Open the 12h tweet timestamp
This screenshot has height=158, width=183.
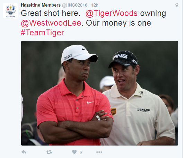pyautogui.click(x=95, y=5)
